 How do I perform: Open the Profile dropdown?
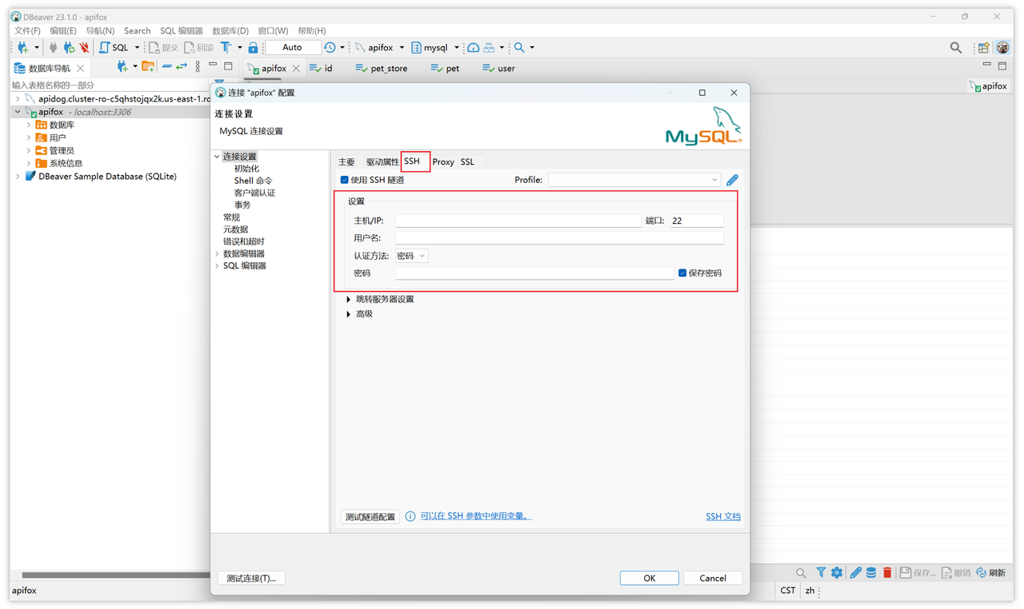click(634, 180)
